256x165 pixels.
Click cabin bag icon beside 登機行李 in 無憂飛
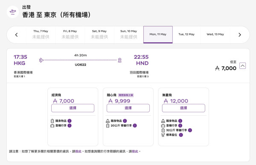163,125
